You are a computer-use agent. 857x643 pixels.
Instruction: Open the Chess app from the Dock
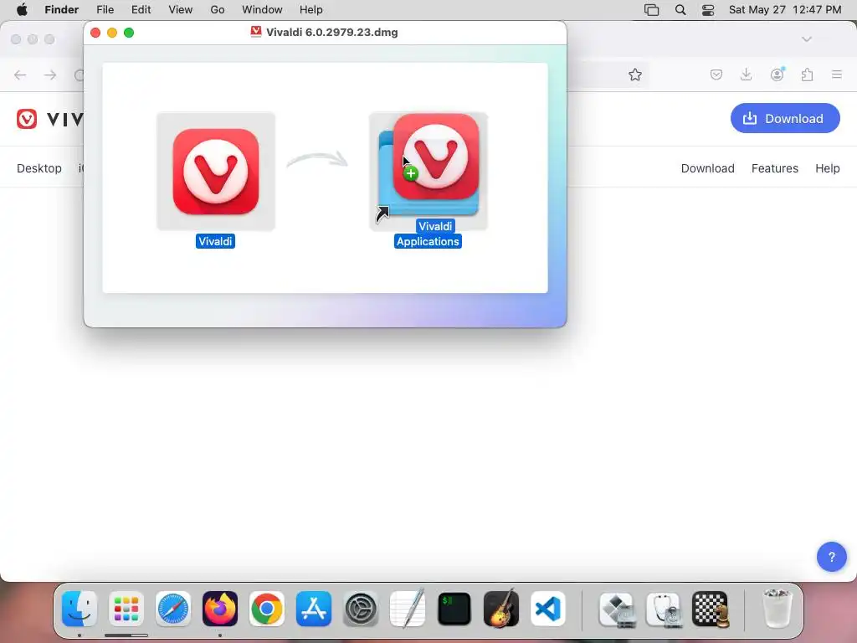coord(711,609)
